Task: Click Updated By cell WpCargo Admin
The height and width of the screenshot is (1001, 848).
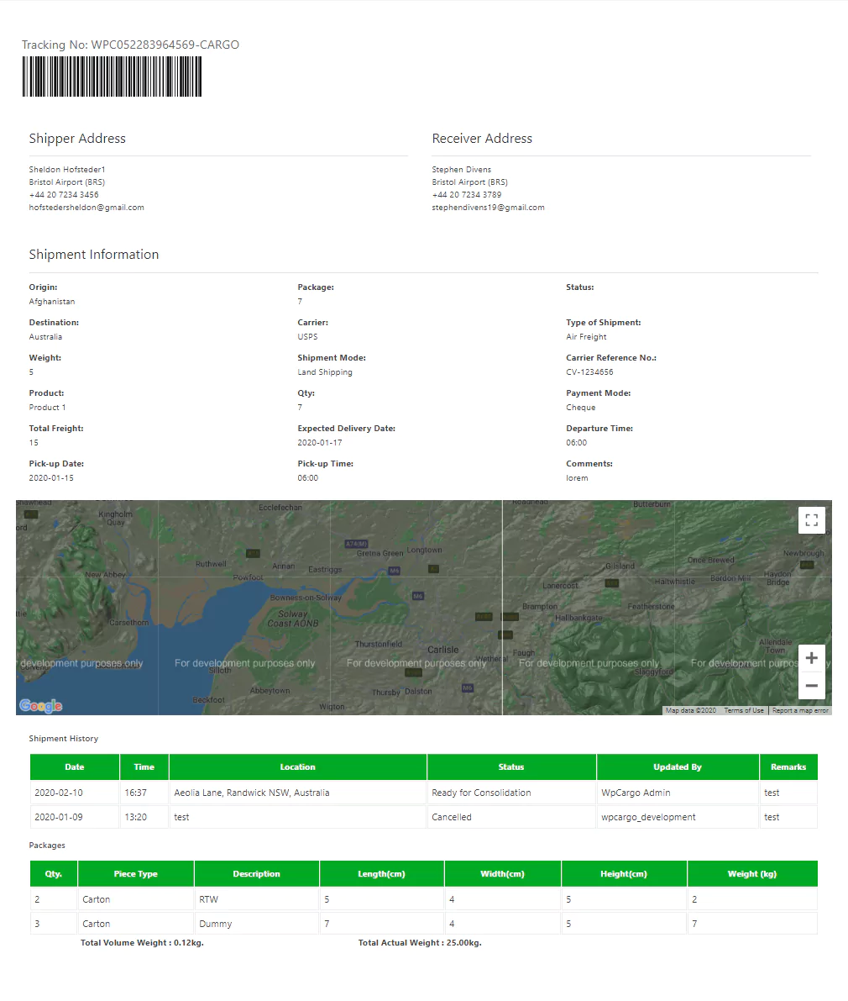Action: coord(678,793)
